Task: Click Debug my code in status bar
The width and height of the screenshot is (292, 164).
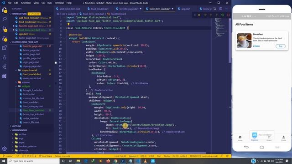Action: (x=63, y=156)
